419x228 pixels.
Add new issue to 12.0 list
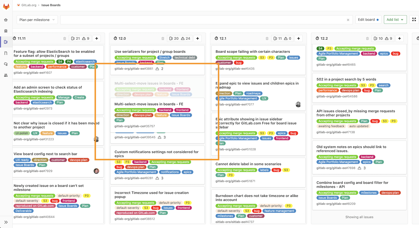point(198,39)
